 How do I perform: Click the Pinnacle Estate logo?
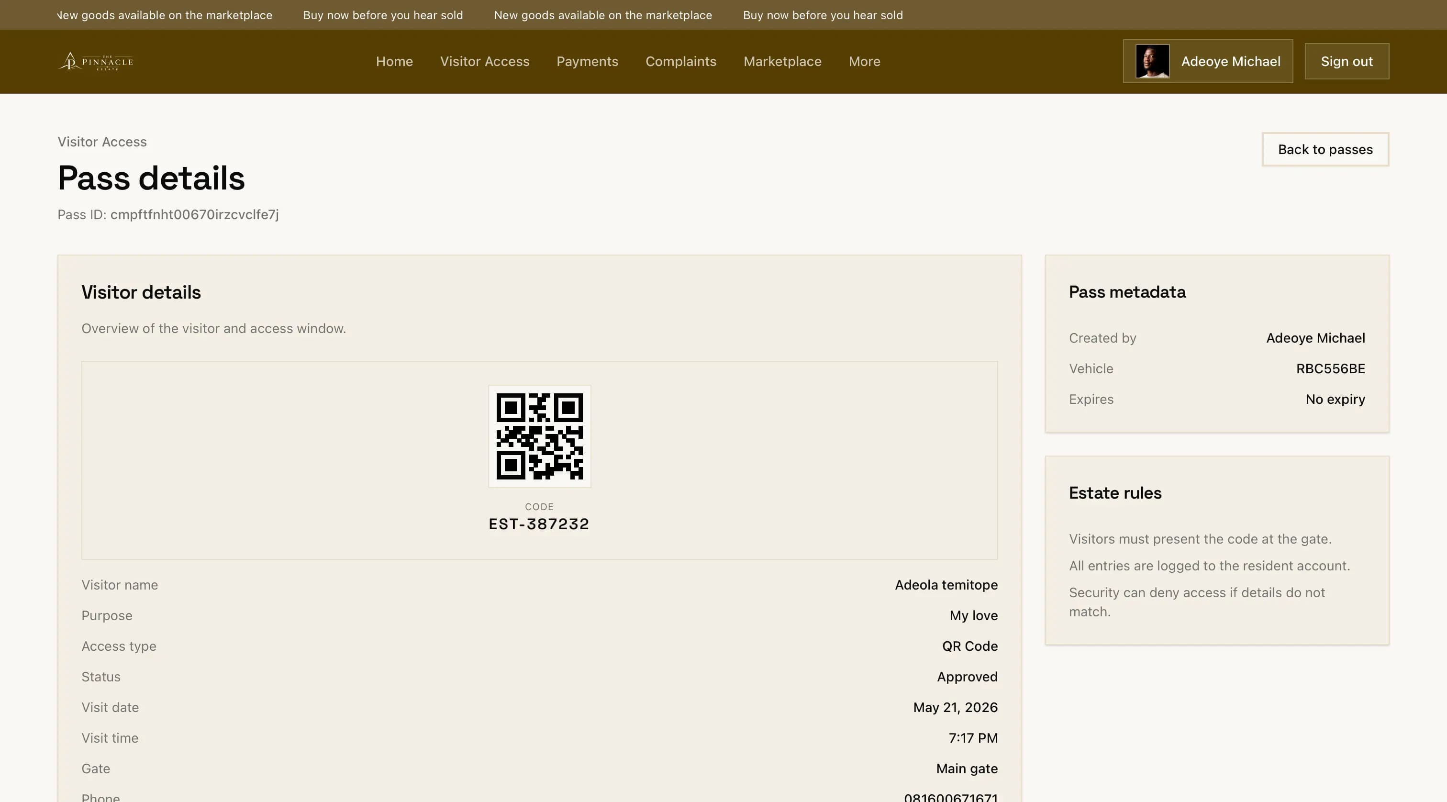coord(96,61)
